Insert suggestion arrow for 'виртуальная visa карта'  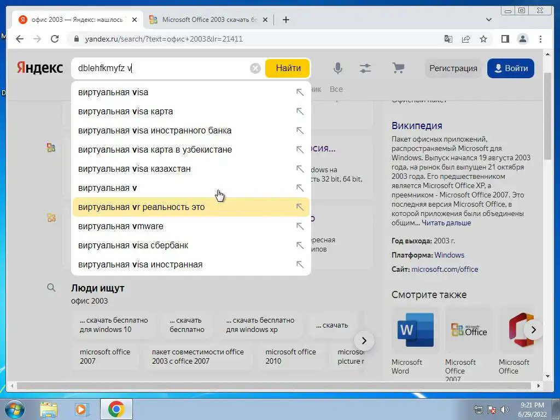pyautogui.click(x=300, y=112)
